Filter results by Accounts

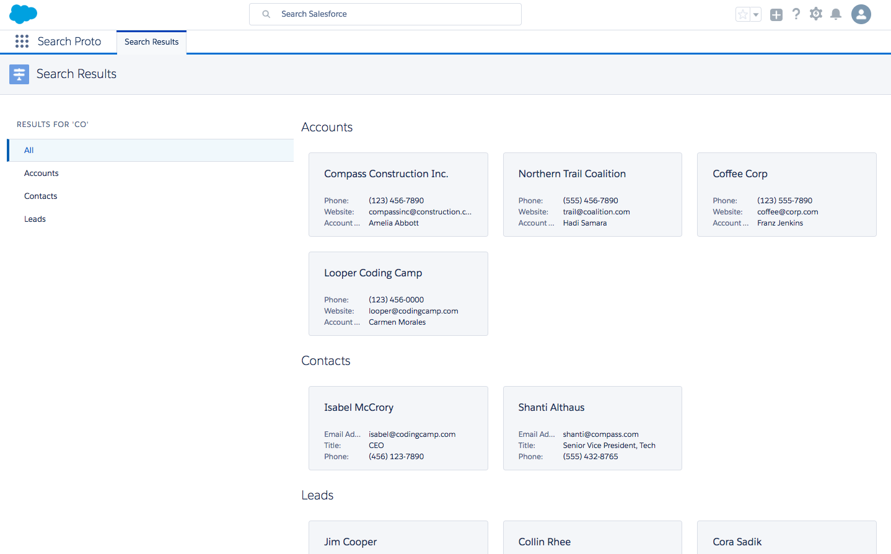pyautogui.click(x=151, y=174)
